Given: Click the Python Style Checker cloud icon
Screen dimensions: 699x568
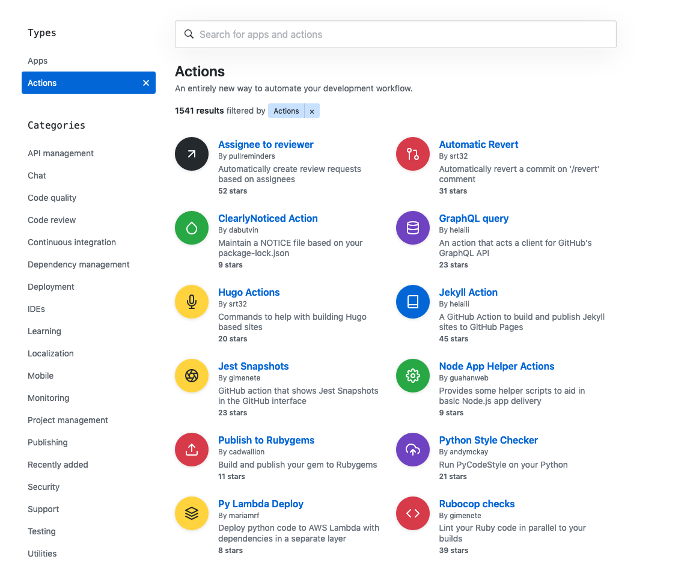Looking at the screenshot, I should pyautogui.click(x=412, y=450).
